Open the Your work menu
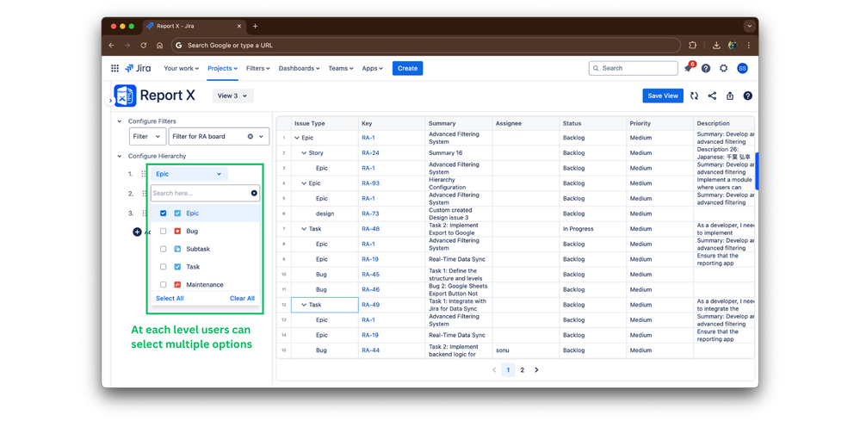Viewport: 860px width, 421px height. pos(181,69)
